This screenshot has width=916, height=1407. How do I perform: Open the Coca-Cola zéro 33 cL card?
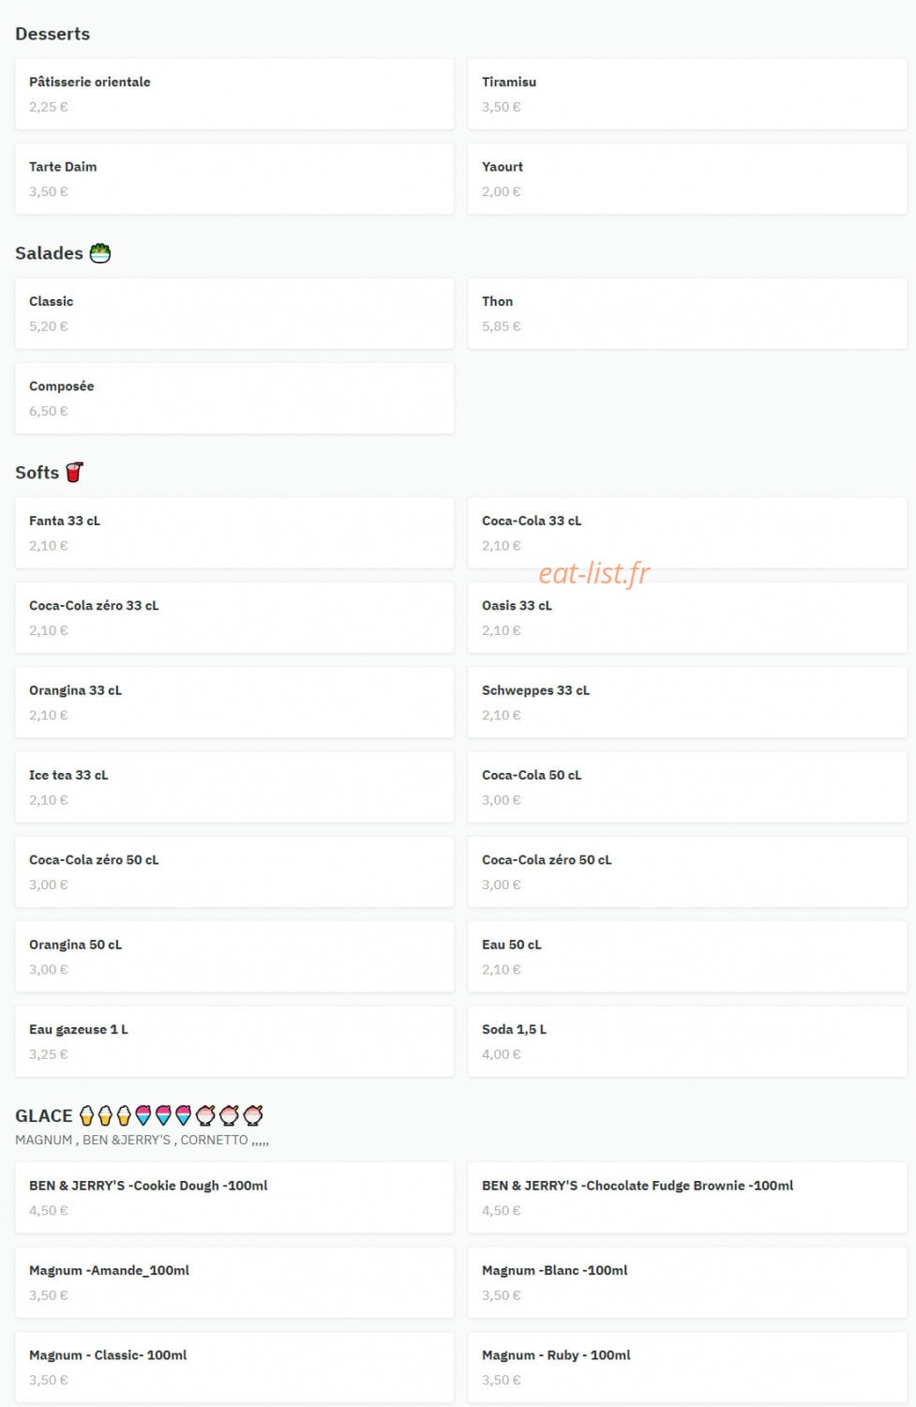tap(234, 617)
